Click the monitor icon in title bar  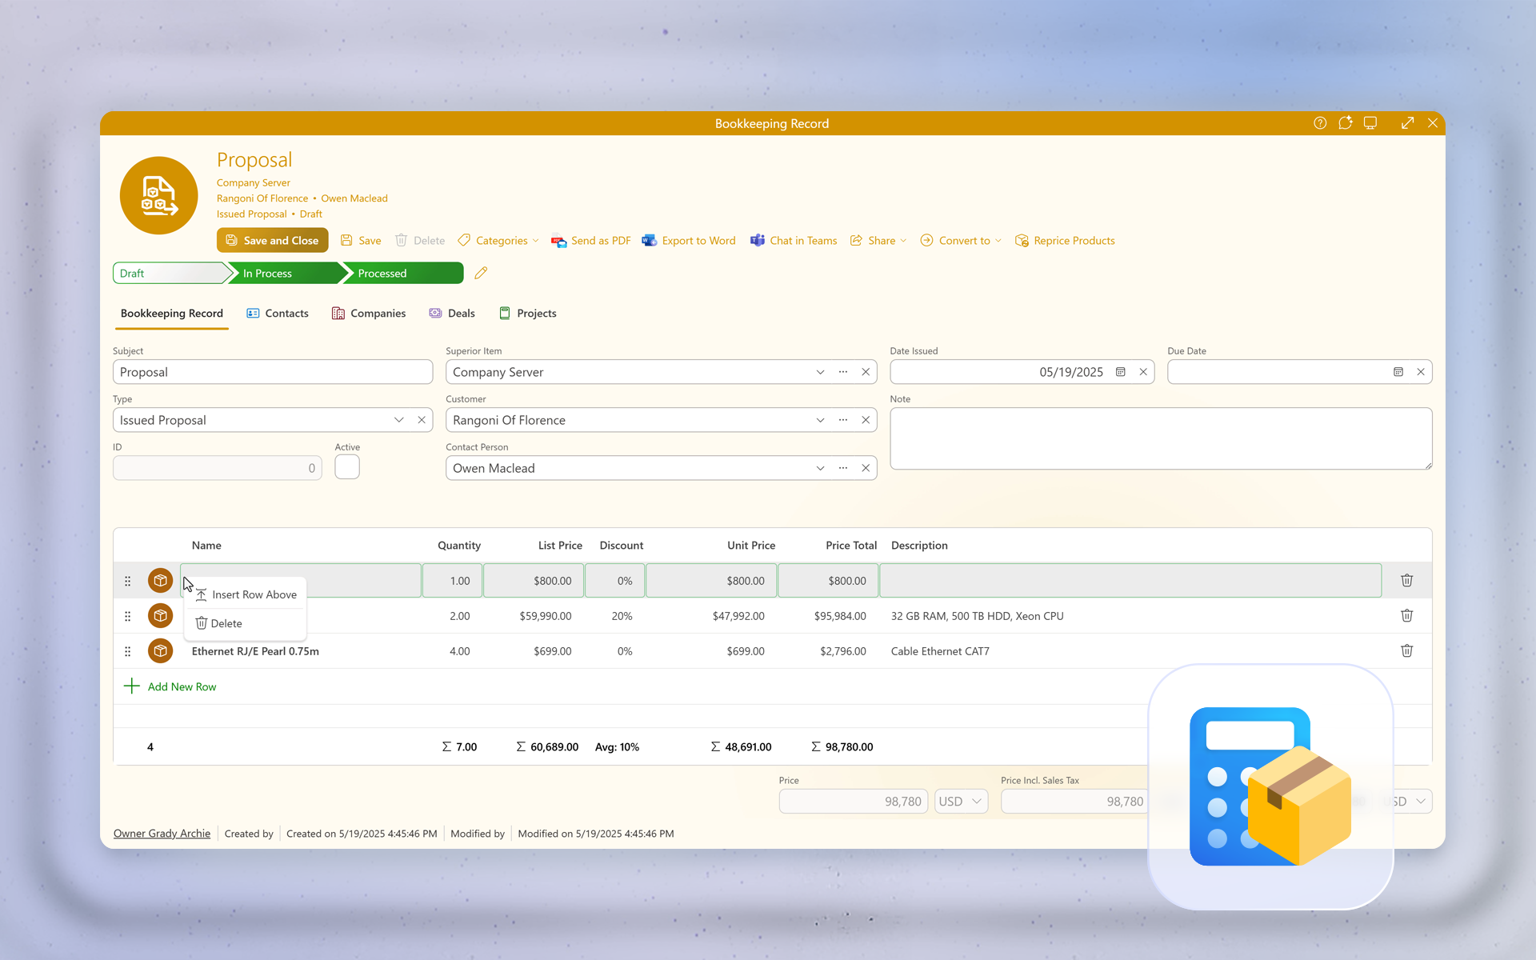click(x=1370, y=123)
